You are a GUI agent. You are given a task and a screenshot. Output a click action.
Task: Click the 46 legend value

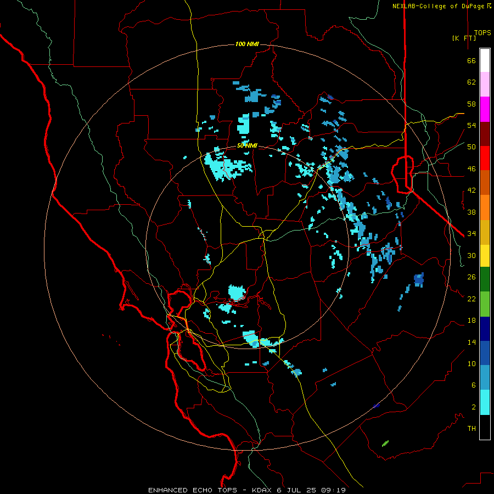[x=471, y=169]
